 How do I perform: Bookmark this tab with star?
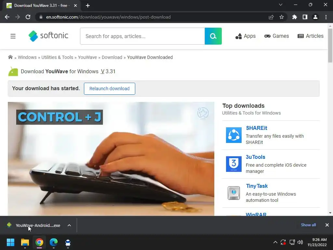click(282, 17)
